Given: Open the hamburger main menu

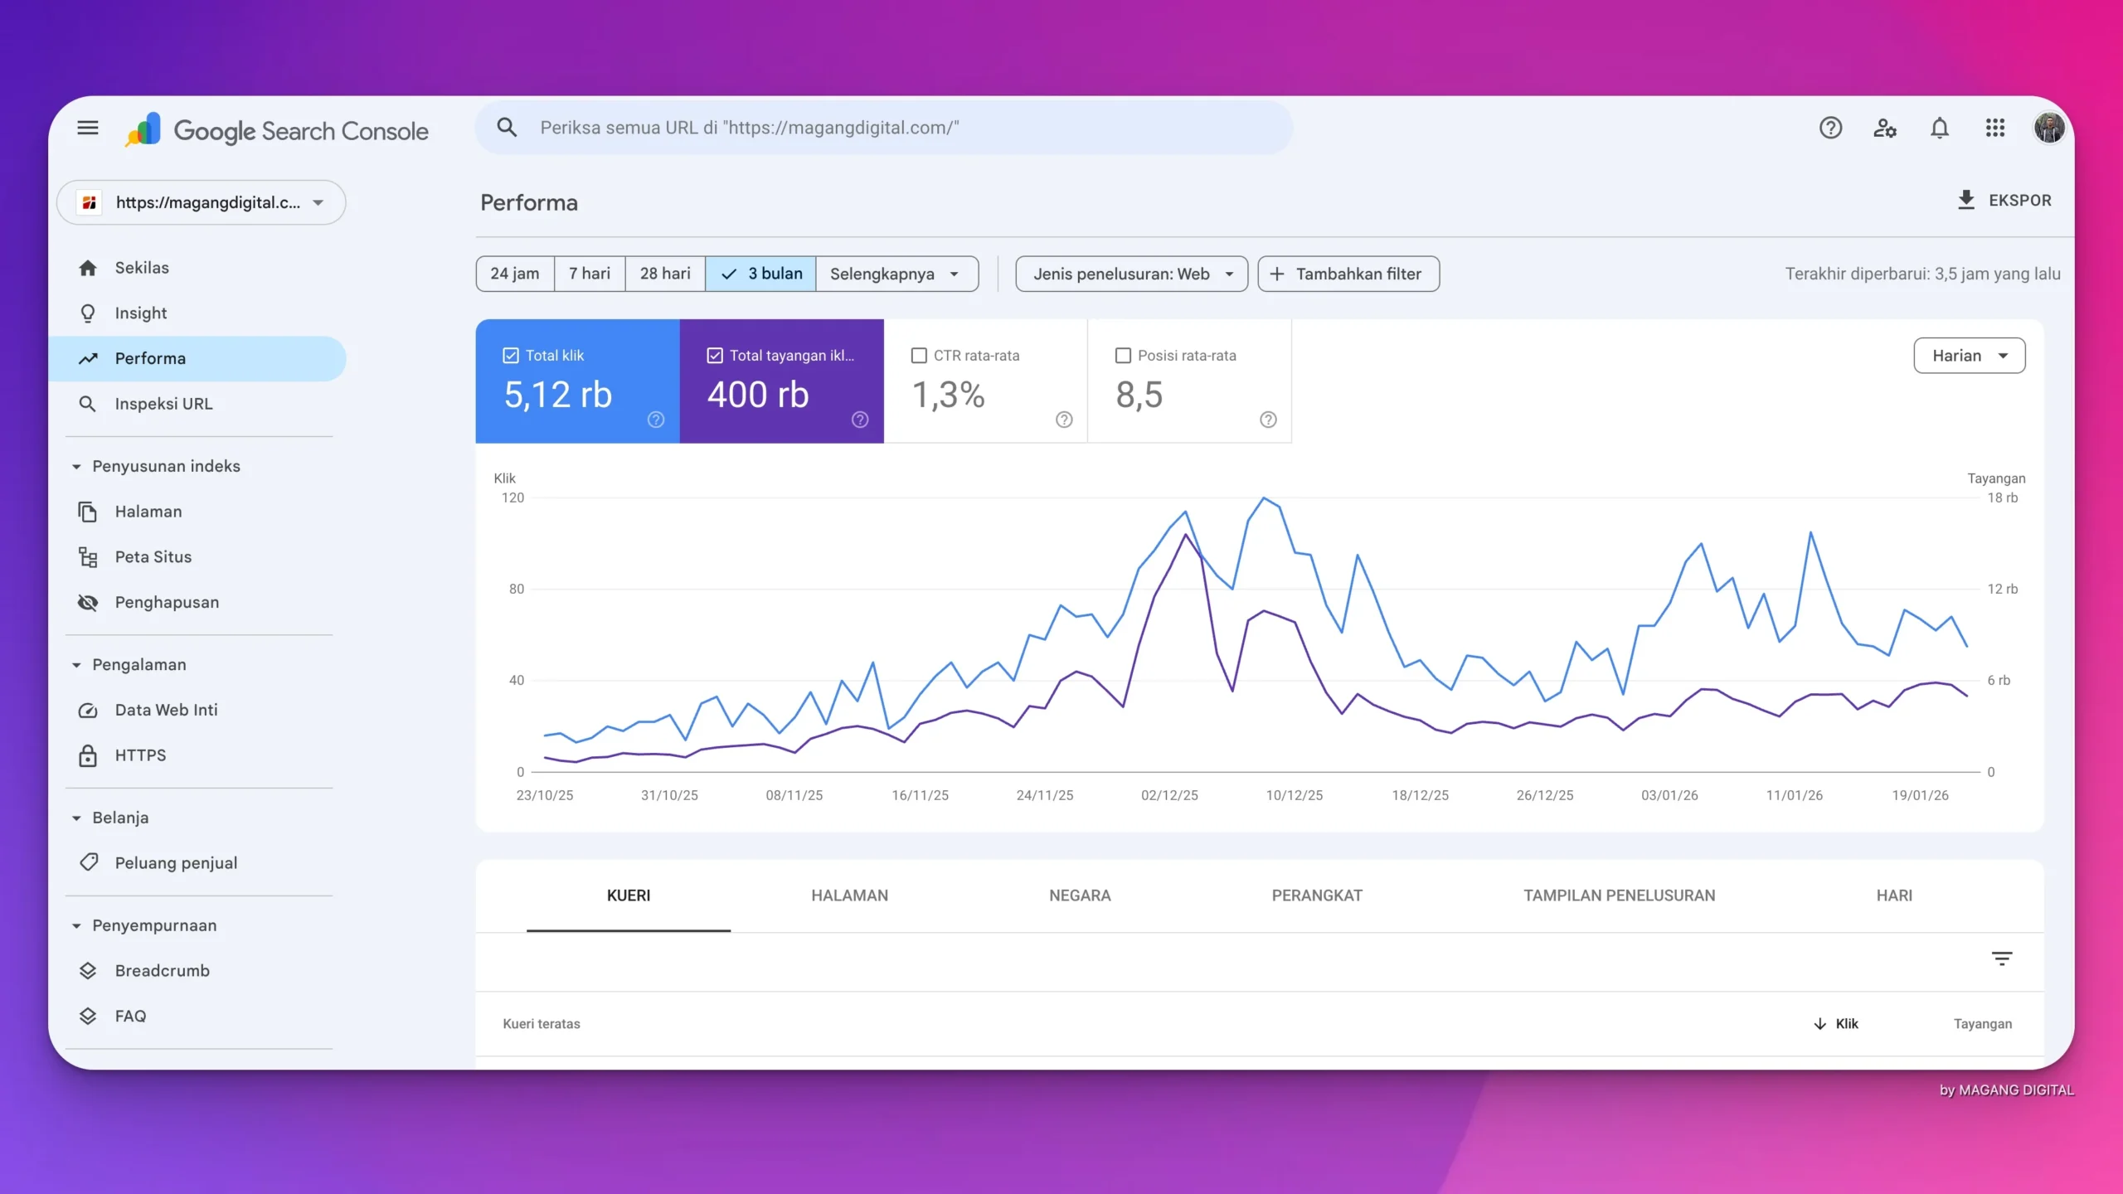Looking at the screenshot, I should pyautogui.click(x=88, y=128).
